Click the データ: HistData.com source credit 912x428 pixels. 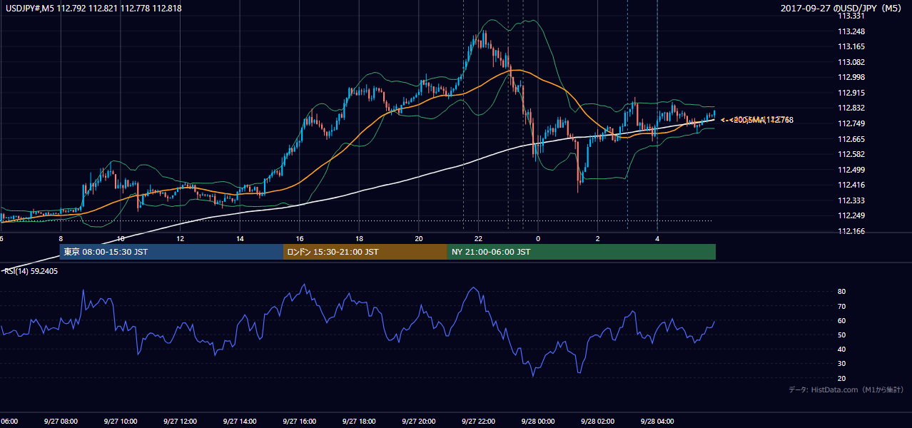tap(846, 389)
